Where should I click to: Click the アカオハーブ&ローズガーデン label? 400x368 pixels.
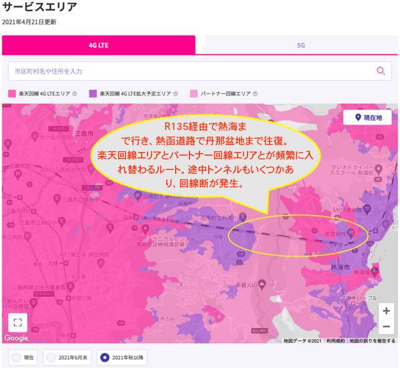358,303
